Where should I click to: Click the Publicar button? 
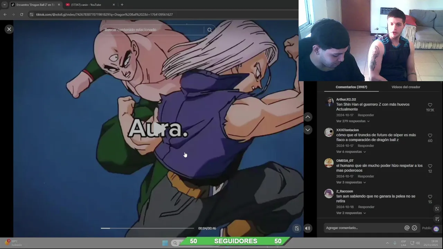tap(427, 228)
